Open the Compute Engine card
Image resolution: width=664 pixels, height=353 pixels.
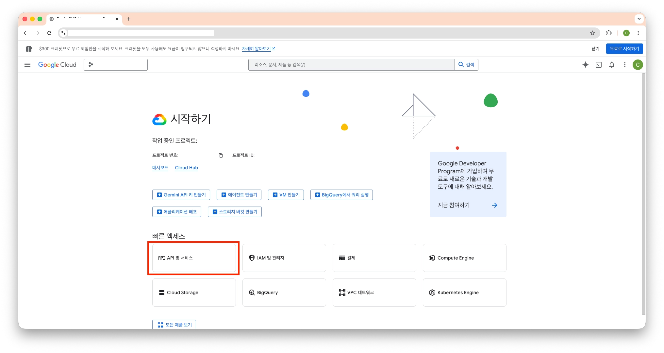(465, 258)
